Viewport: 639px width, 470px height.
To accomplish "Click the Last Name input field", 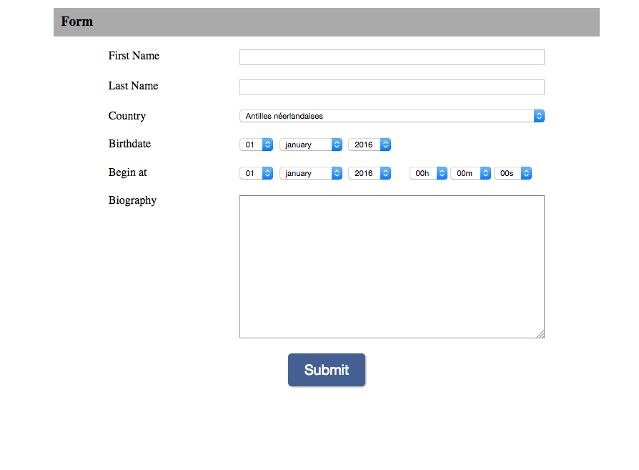I will pyautogui.click(x=392, y=87).
